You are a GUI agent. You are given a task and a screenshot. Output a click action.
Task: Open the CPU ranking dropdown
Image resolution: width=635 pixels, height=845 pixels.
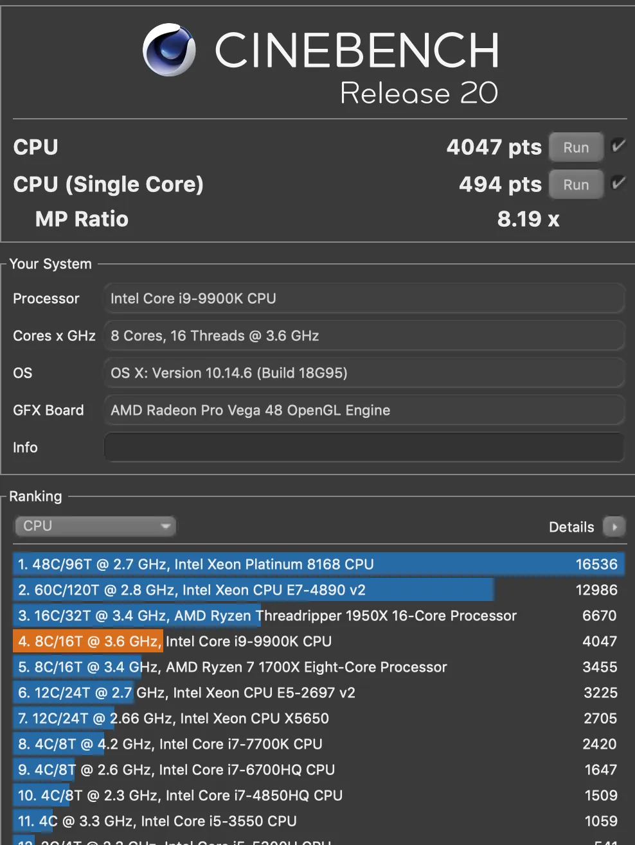click(95, 526)
